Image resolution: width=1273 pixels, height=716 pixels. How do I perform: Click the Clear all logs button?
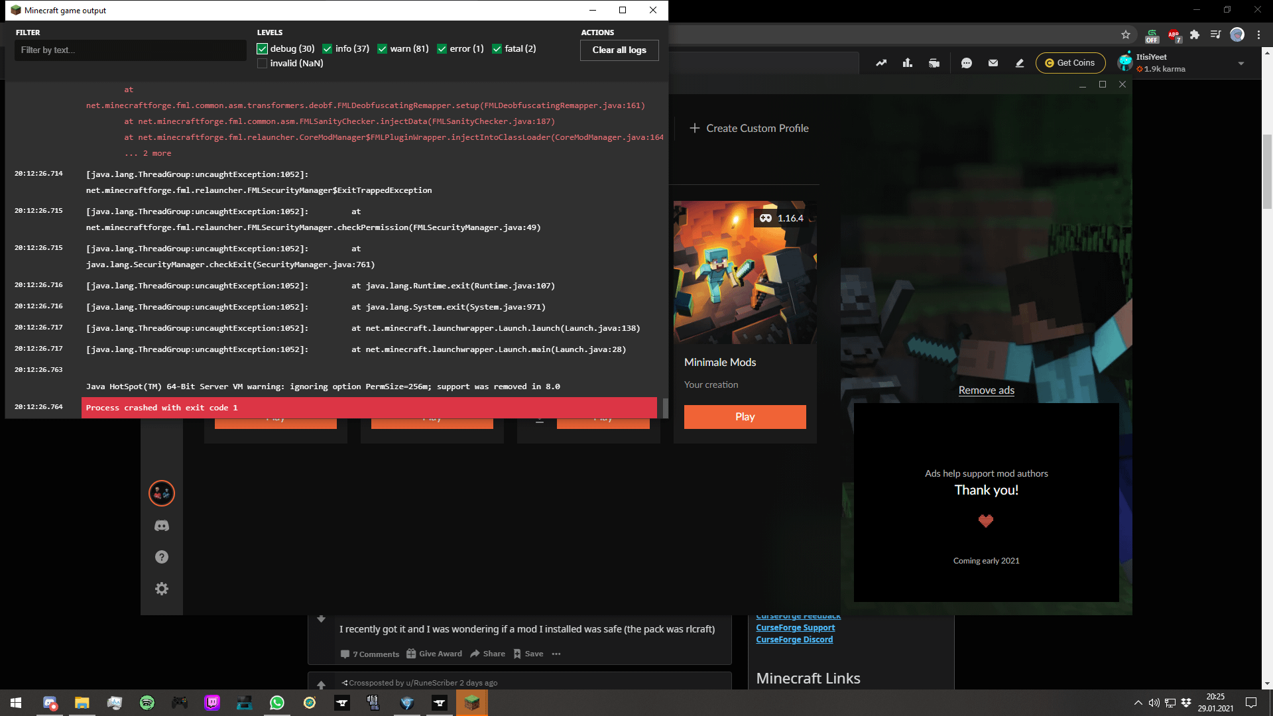point(619,50)
